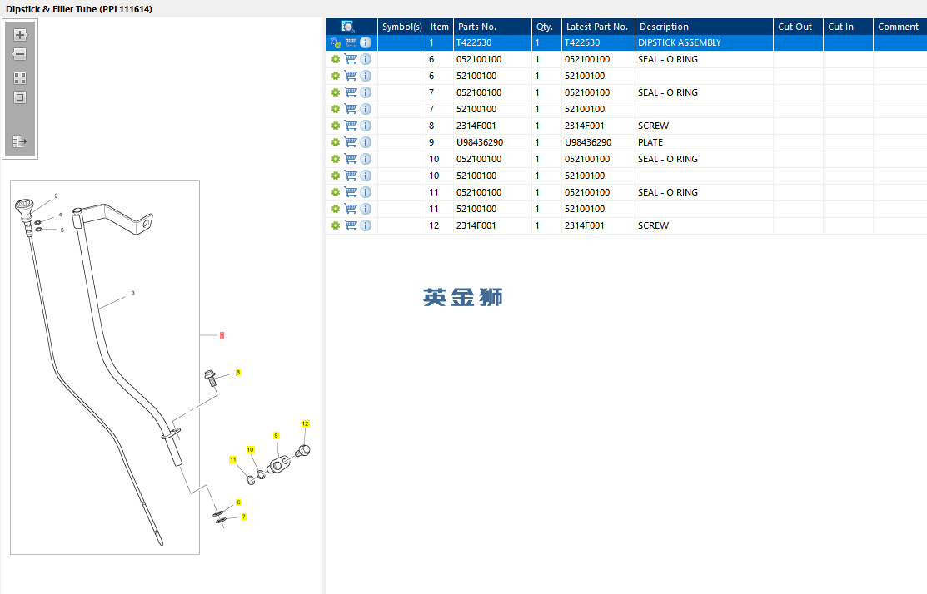Add item 8 SCREW to the cart
Screen dimensions: 927x594
351,126
